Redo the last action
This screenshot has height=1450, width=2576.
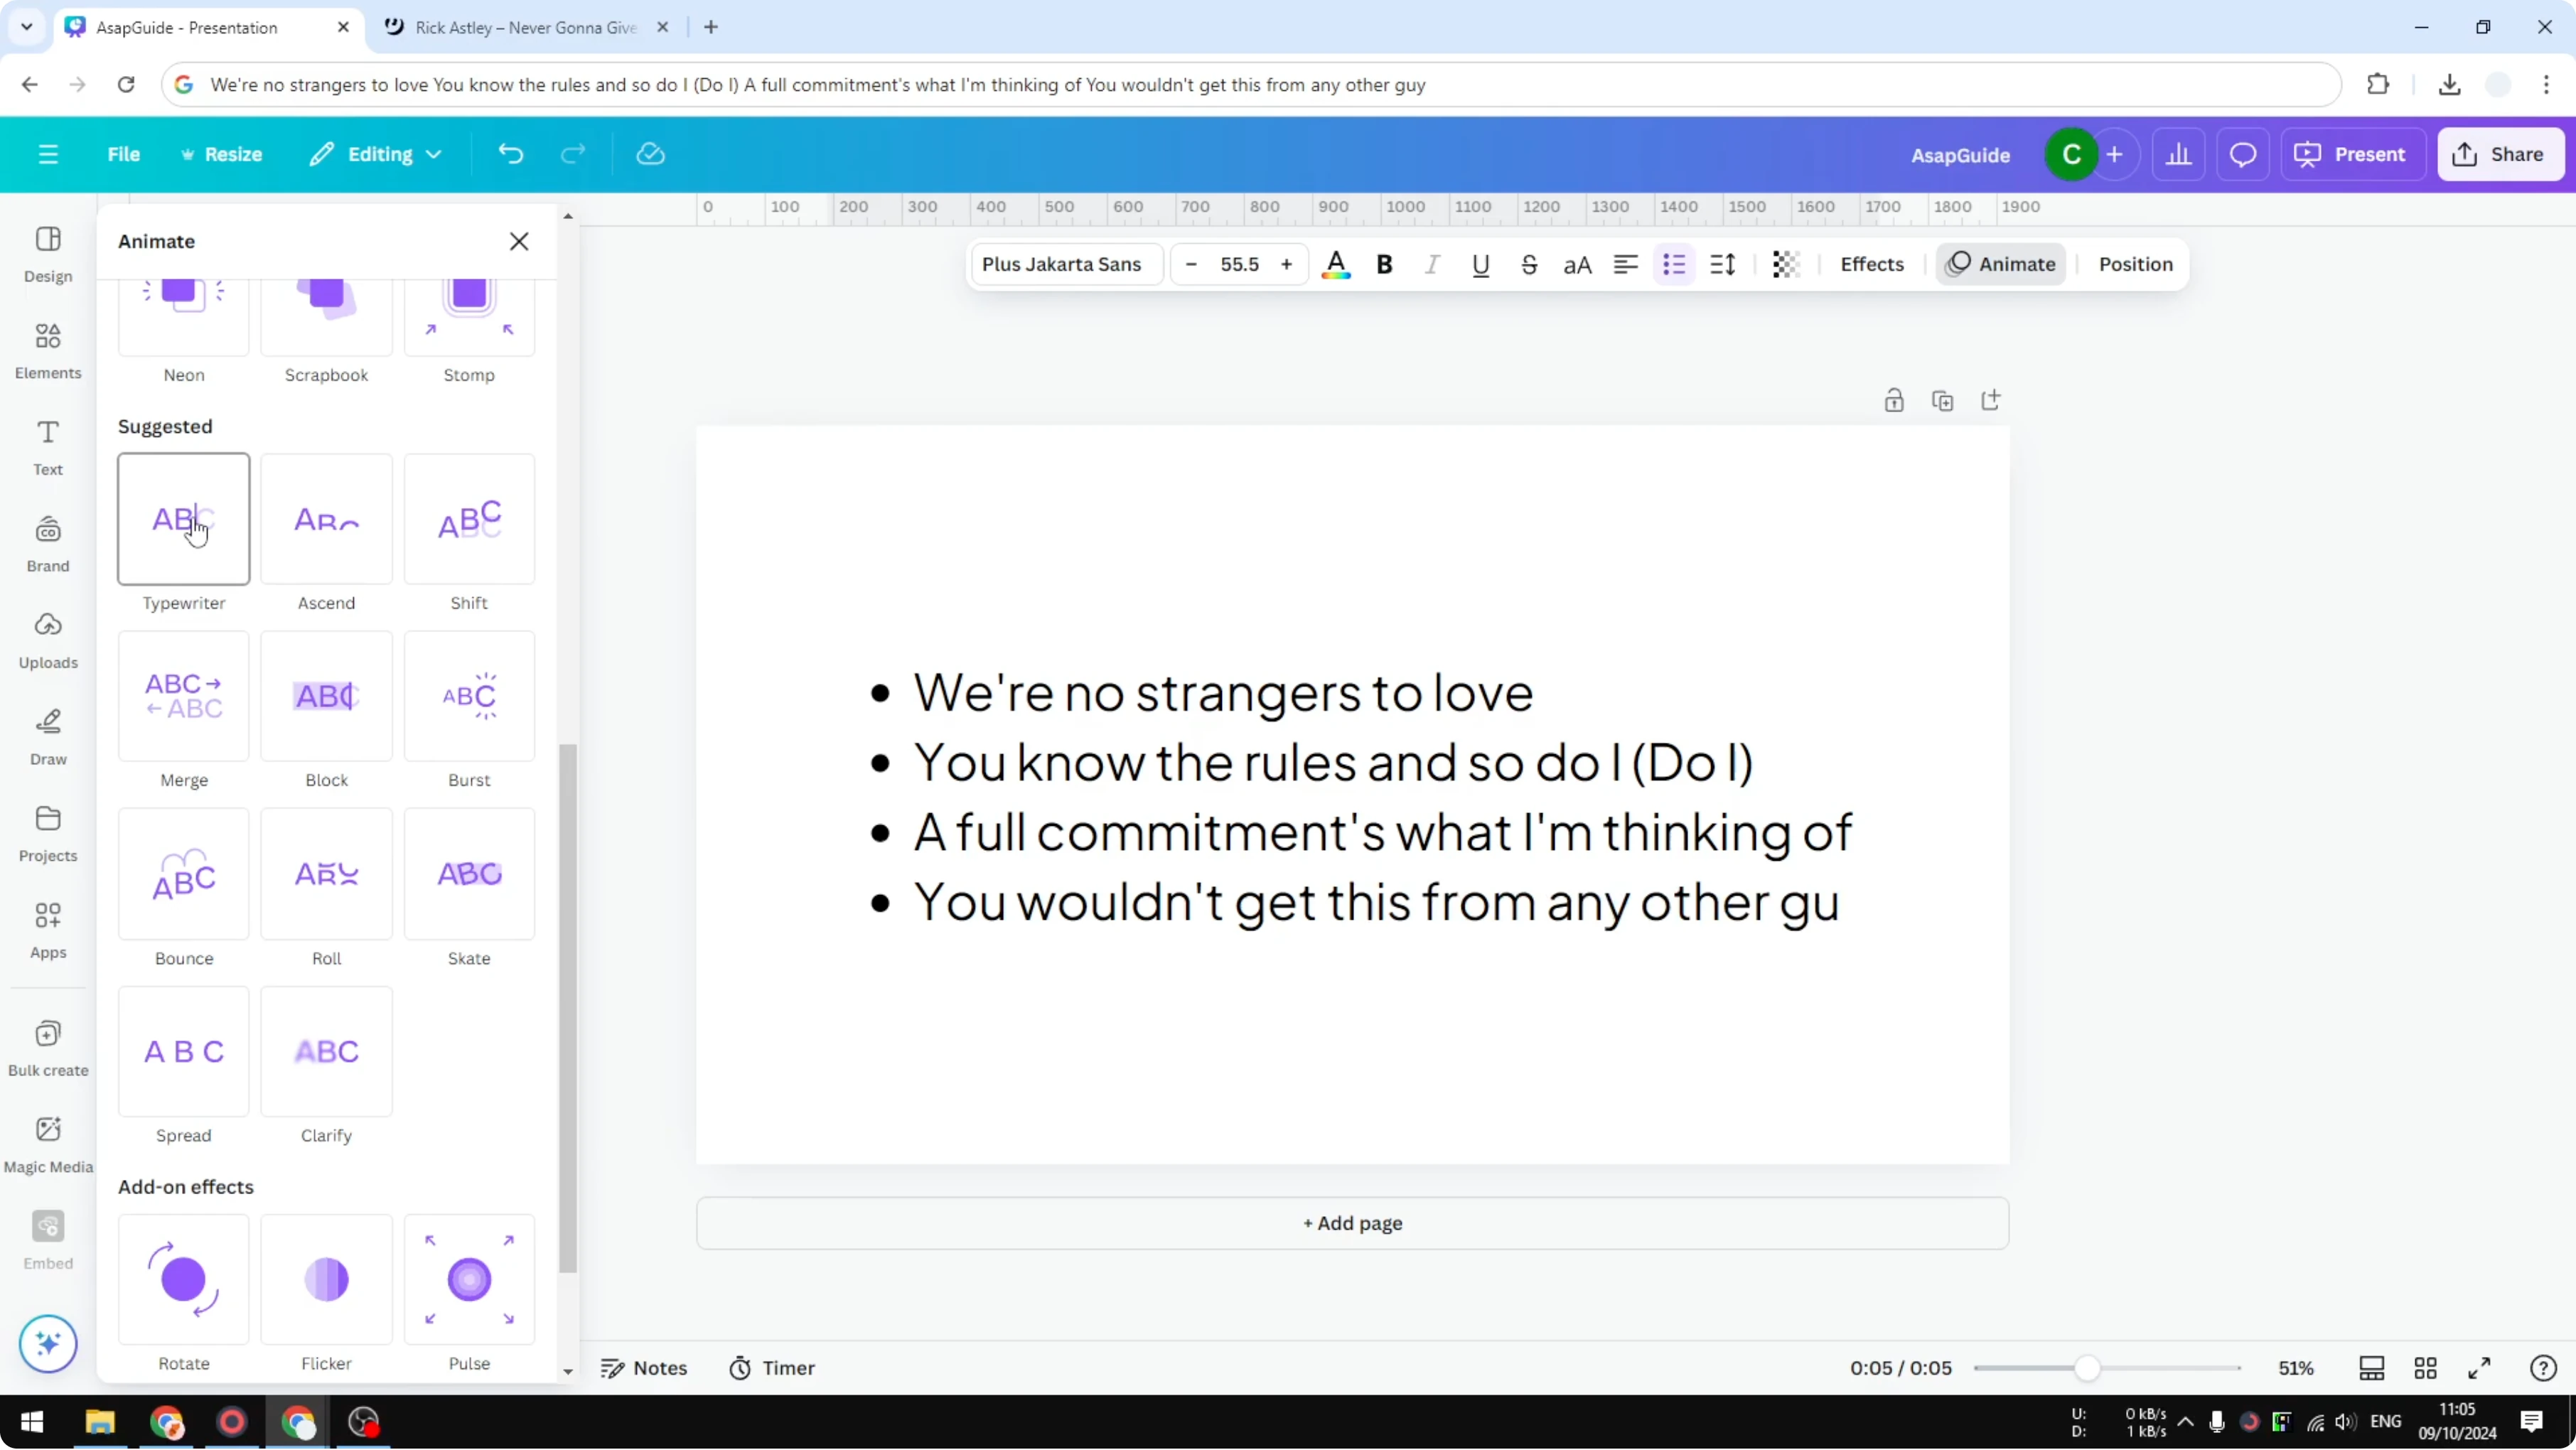(573, 154)
